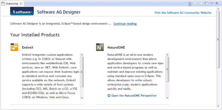The height and width of the screenshot is (110, 222).
Task: Click the back navigation arrow
Action: [195, 4]
